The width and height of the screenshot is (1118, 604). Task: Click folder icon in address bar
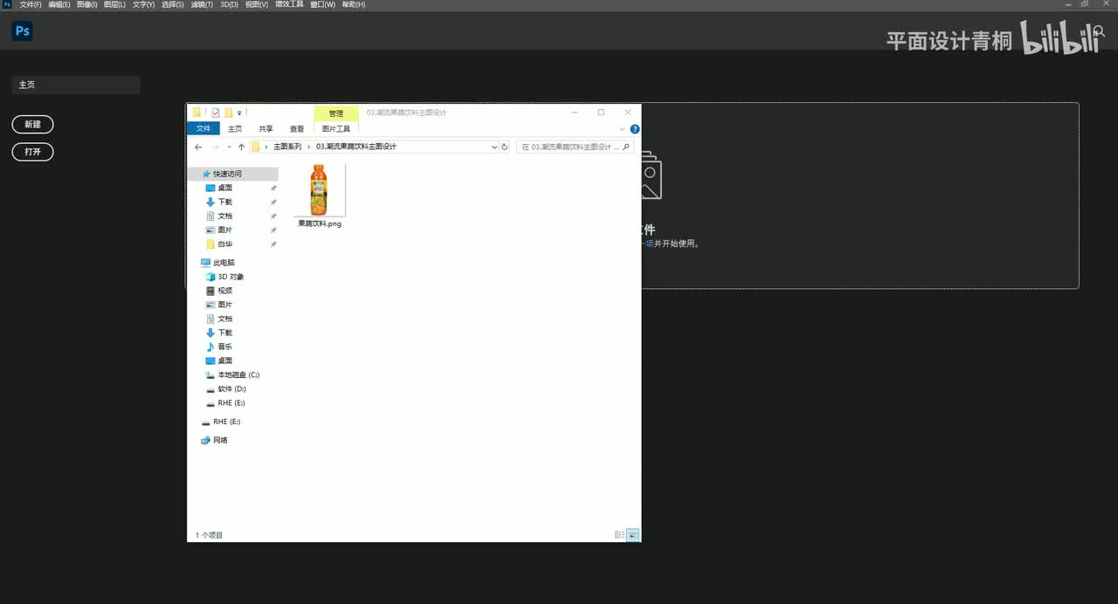(x=256, y=147)
